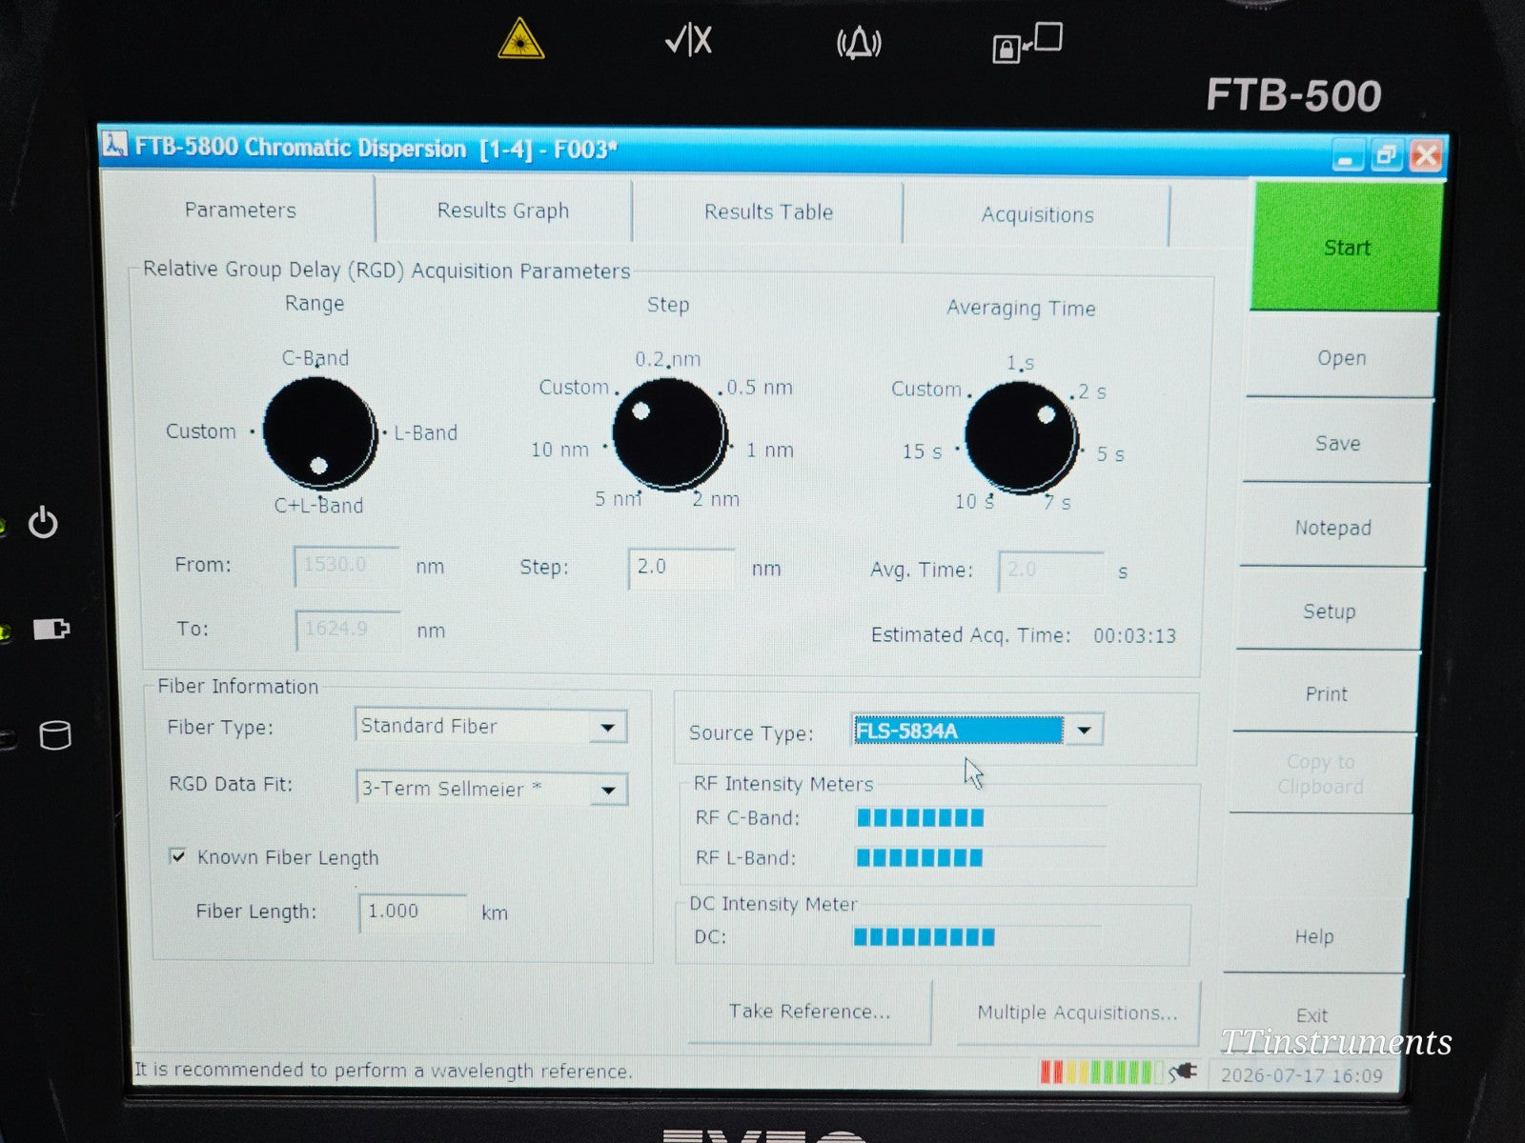Click the Save button
Viewport: 1525px width, 1143px height.
[x=1337, y=444]
